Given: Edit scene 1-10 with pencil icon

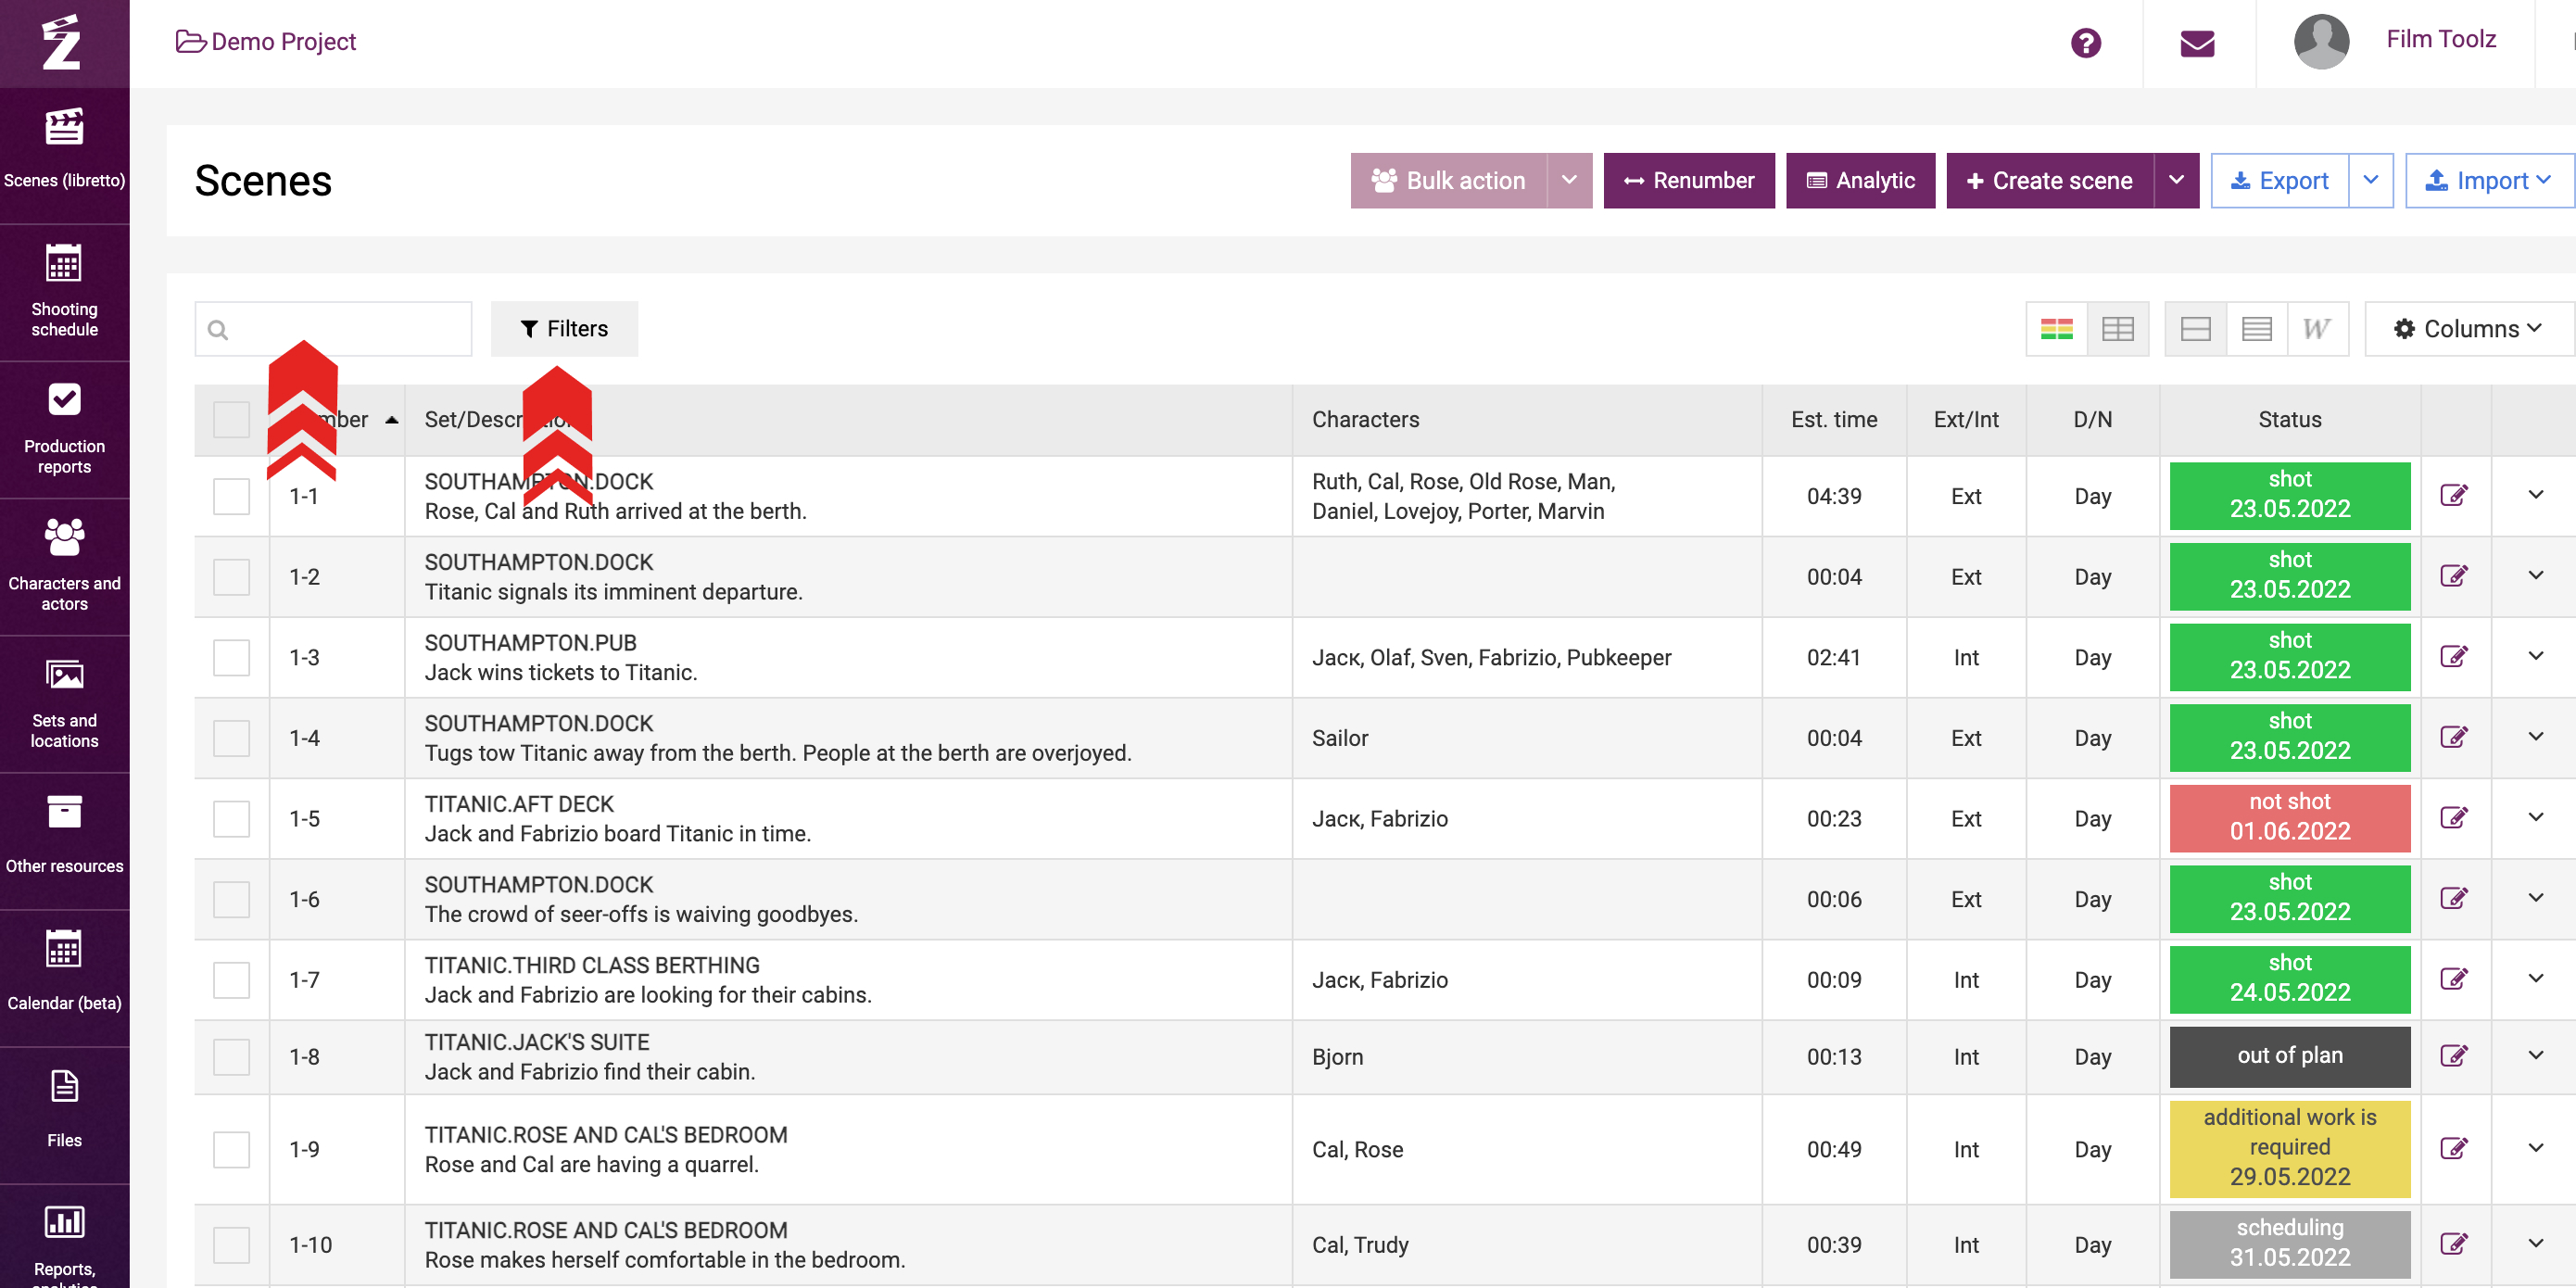Looking at the screenshot, I should click(2453, 1243).
